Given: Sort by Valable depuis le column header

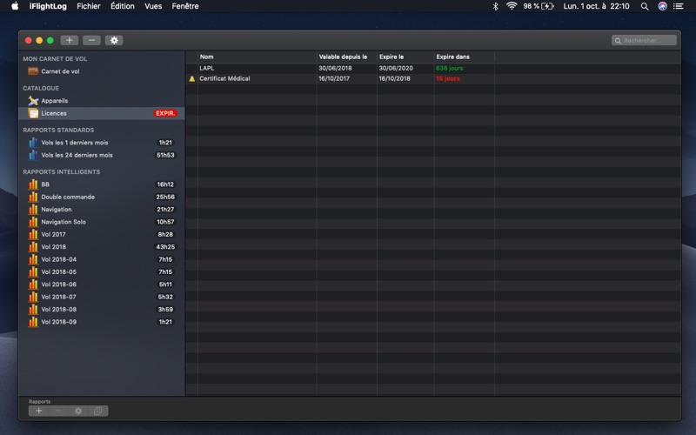Looking at the screenshot, I should 346,57.
